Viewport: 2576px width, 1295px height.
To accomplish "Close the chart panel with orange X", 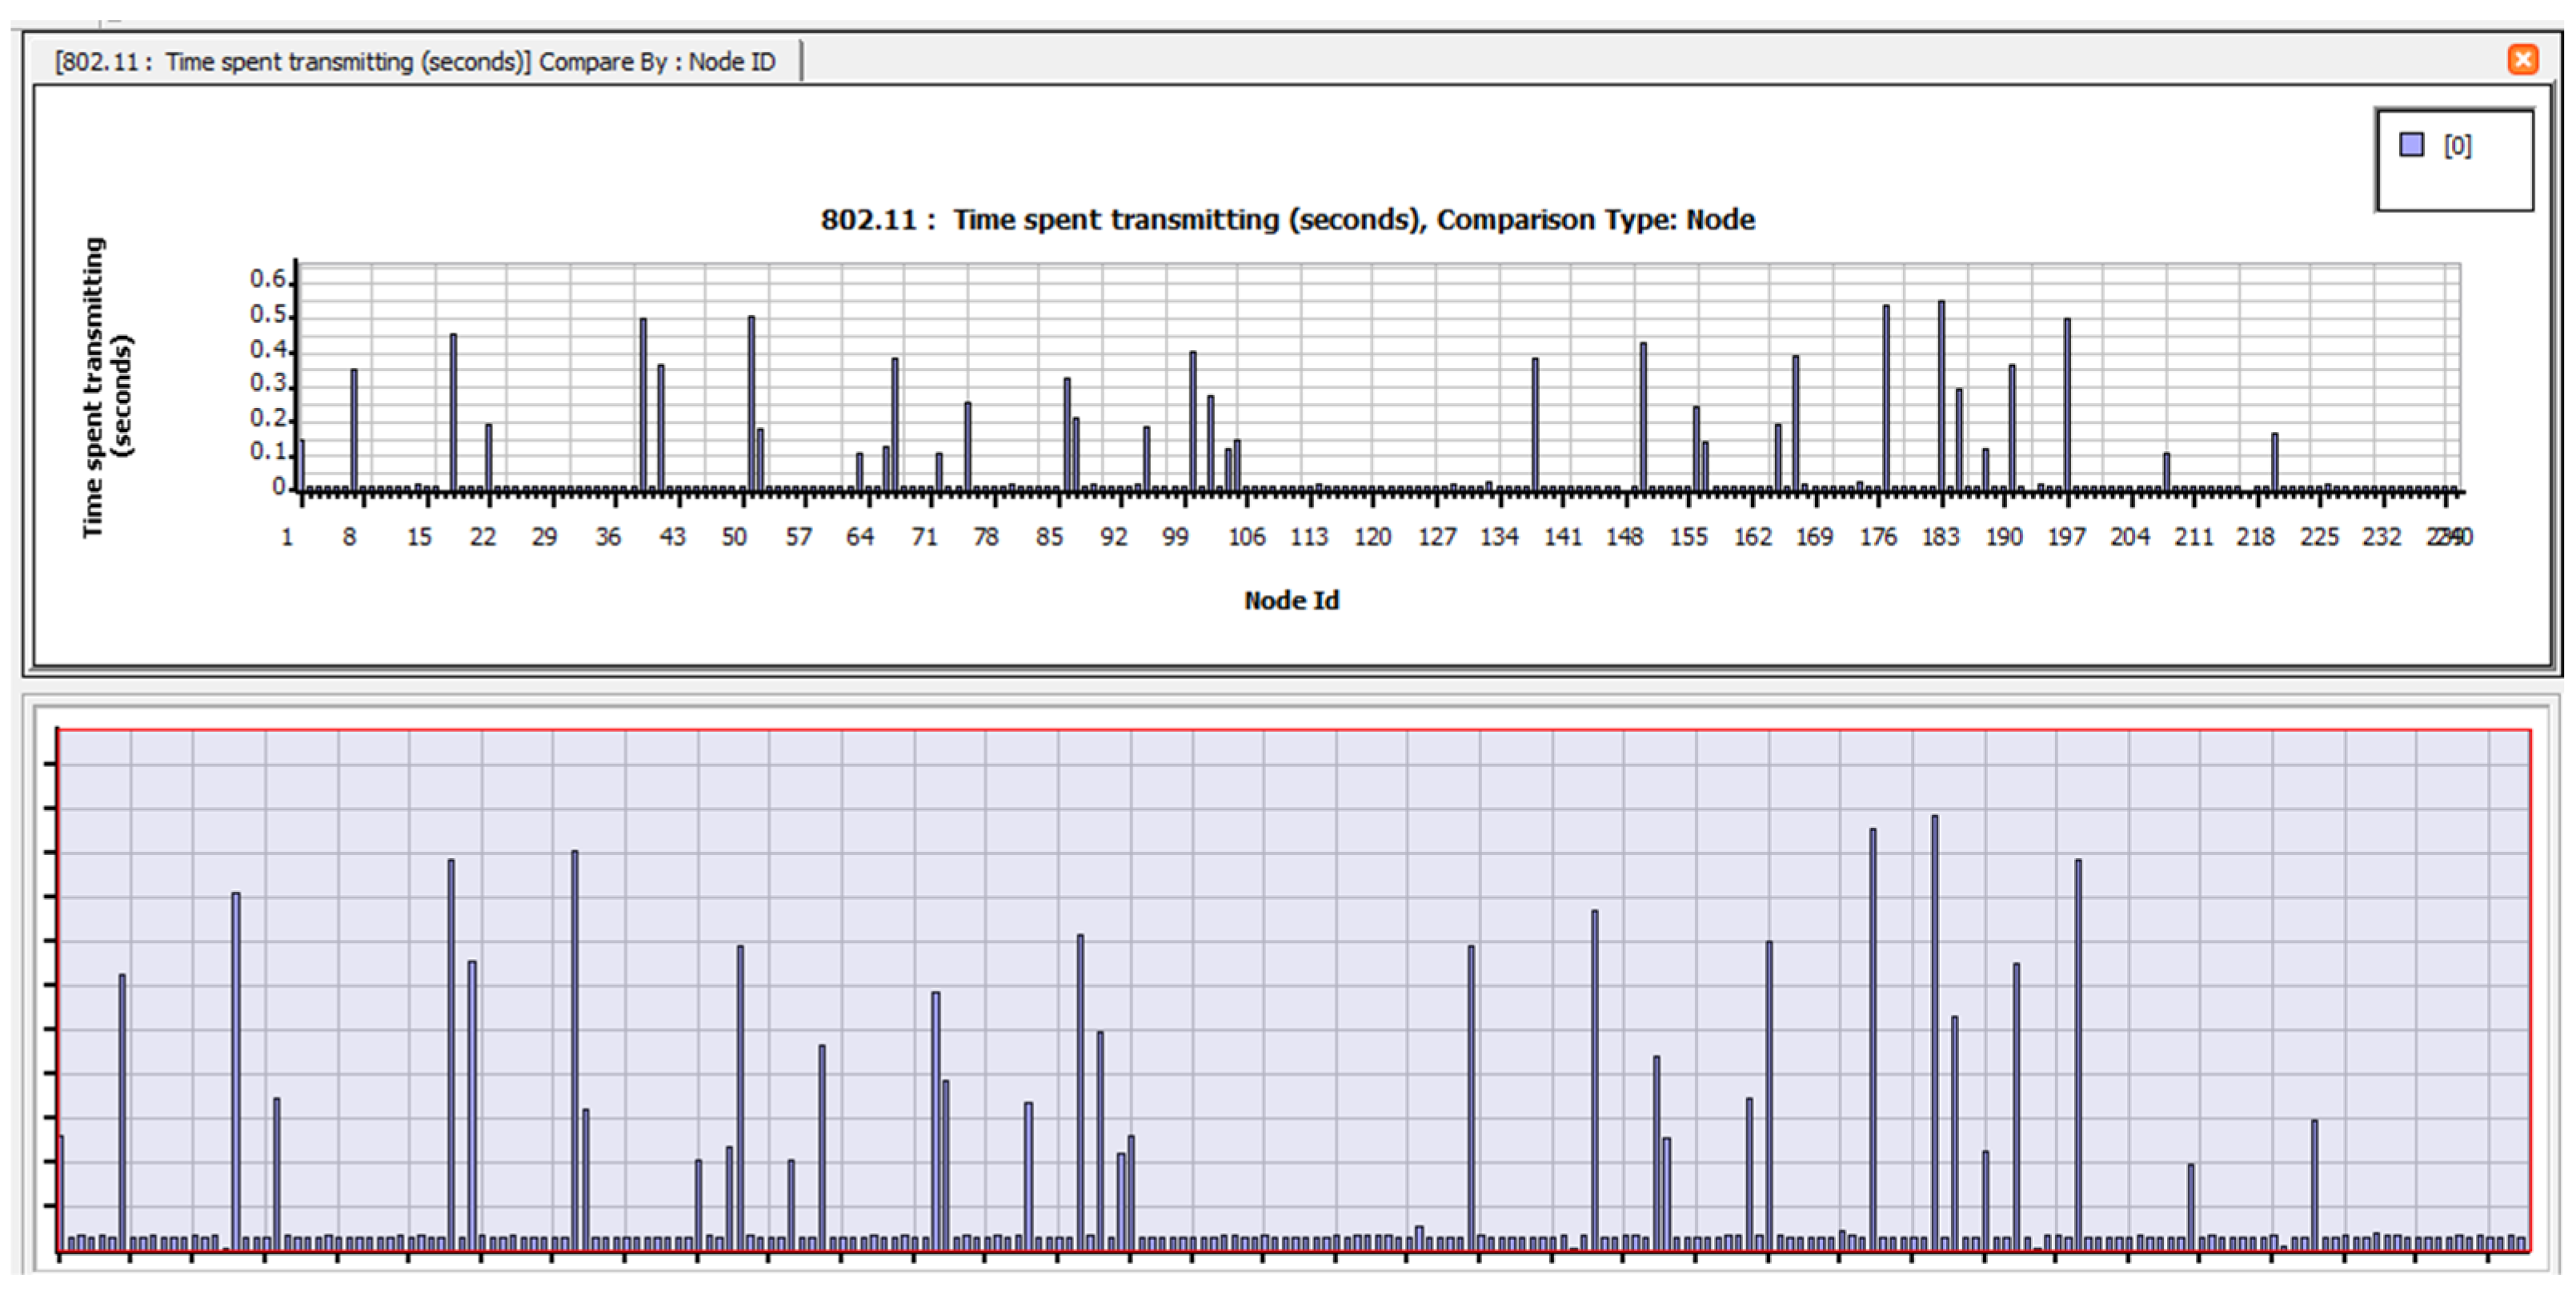I will click(x=2522, y=60).
